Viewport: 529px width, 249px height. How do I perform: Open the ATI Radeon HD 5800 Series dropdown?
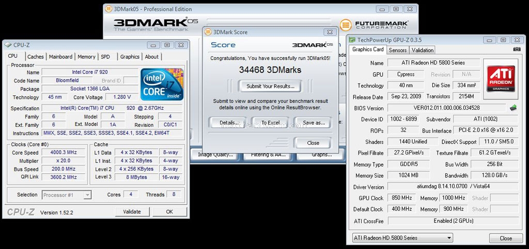click(x=402, y=238)
